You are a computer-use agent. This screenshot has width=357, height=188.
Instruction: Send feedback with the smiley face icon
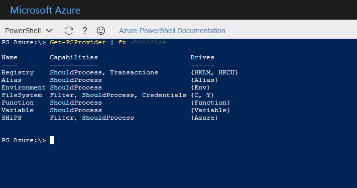click(101, 31)
